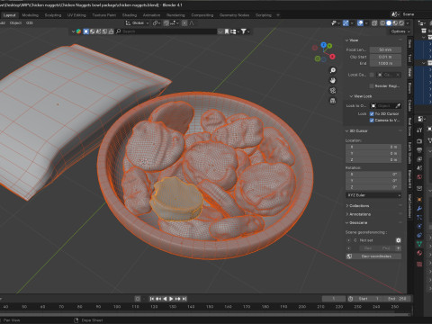Collapse the Geoscene panel
The image size is (432, 324).
356,223
